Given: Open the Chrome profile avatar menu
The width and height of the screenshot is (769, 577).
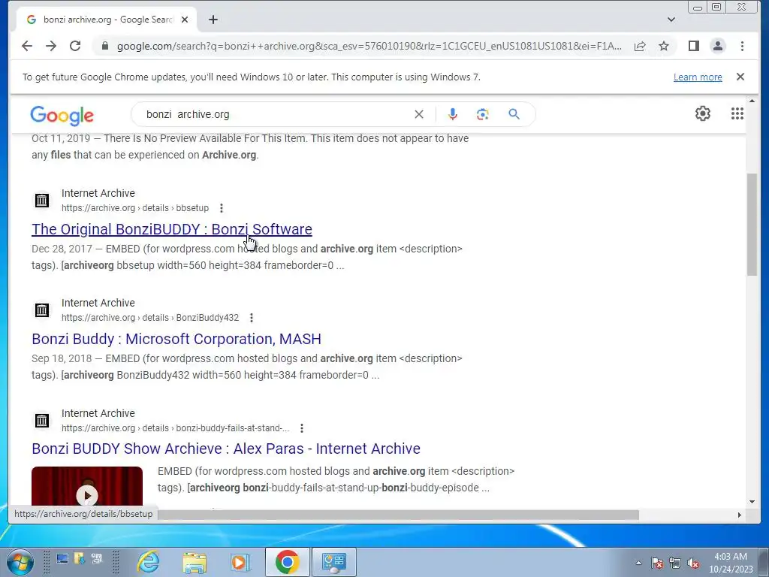Looking at the screenshot, I should click(717, 46).
